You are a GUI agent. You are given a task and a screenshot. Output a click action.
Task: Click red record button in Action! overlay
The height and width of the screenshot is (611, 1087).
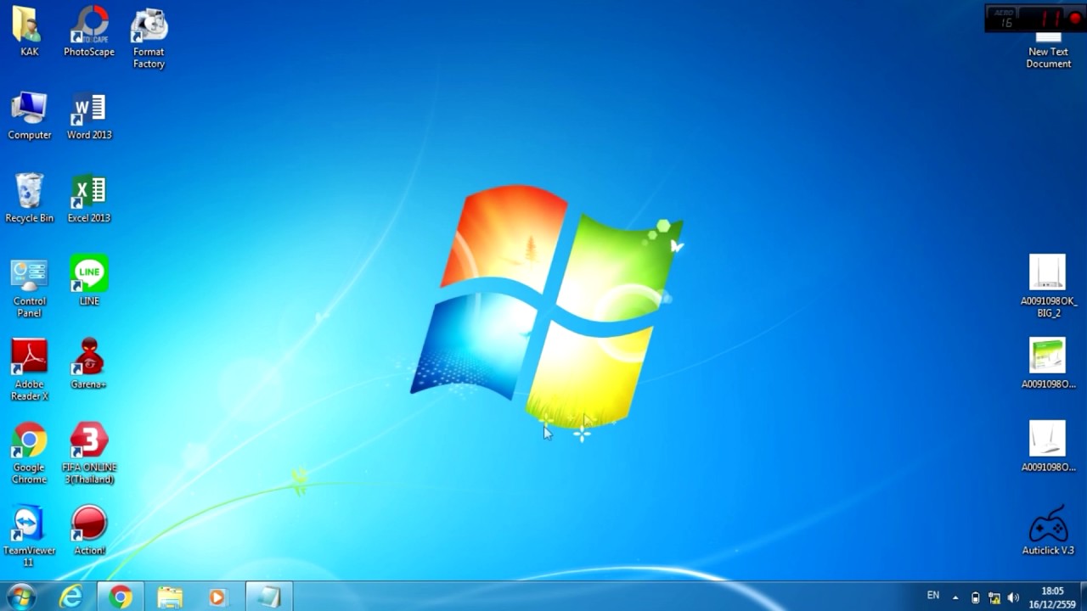pyautogui.click(x=1075, y=19)
